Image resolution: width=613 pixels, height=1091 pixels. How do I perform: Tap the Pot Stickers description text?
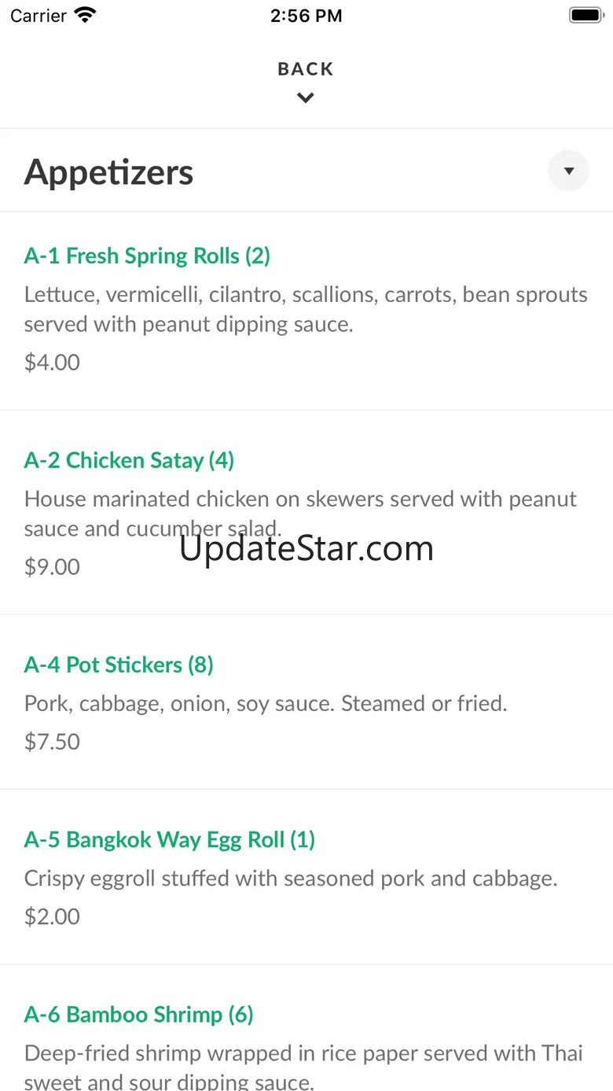coord(266,703)
